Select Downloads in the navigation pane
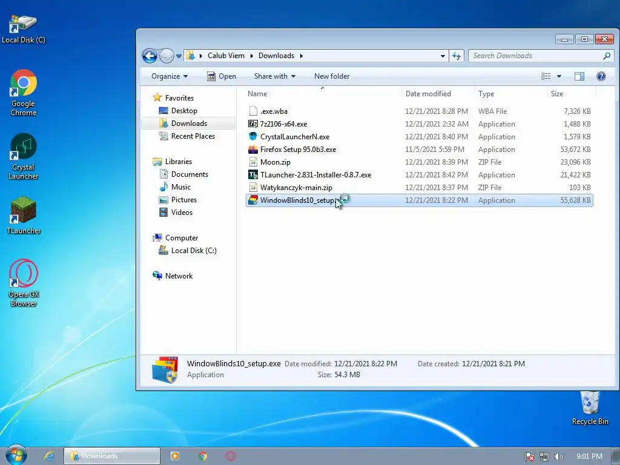Viewport: 620px width, 465px height. (x=189, y=123)
